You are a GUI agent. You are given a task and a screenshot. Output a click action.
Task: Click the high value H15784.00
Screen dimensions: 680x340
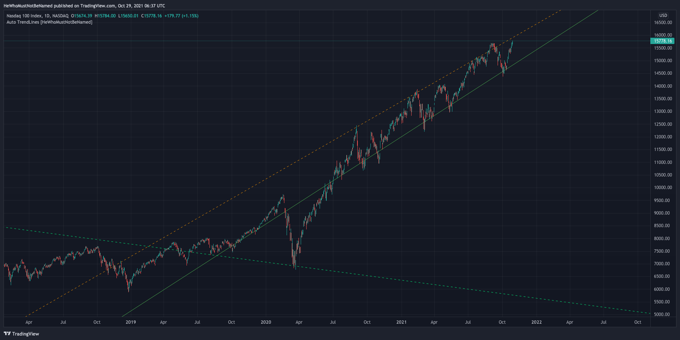coord(105,16)
